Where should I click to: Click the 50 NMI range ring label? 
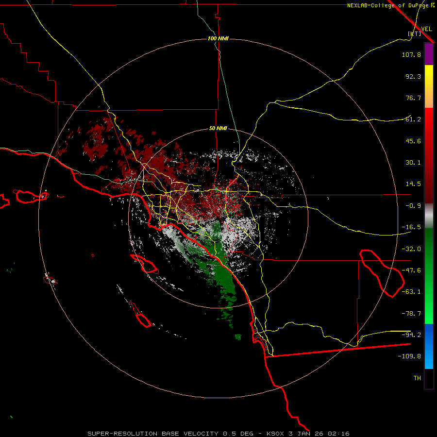pyautogui.click(x=218, y=128)
